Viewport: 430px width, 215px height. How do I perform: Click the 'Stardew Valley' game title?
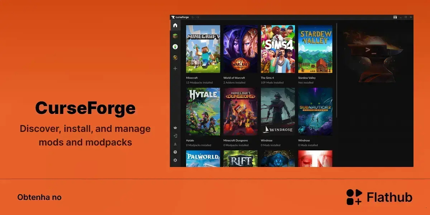click(x=307, y=78)
